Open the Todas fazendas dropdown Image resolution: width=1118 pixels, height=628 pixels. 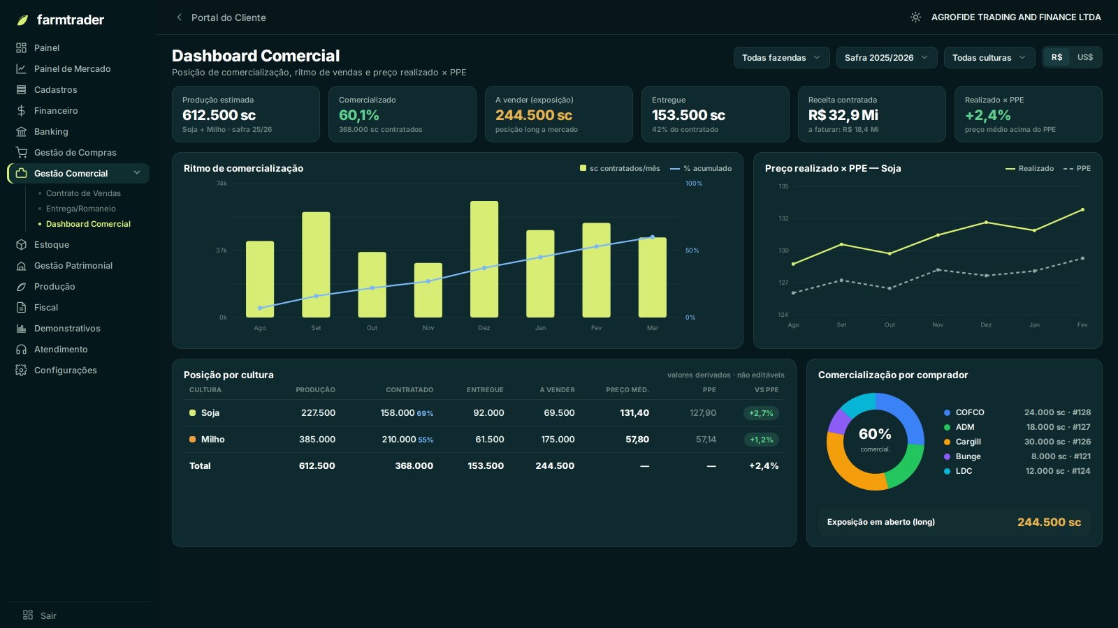(781, 57)
